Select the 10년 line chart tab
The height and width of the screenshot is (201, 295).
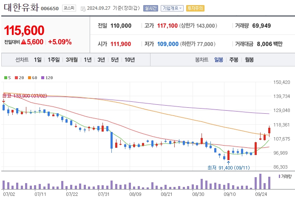(x=130, y=60)
